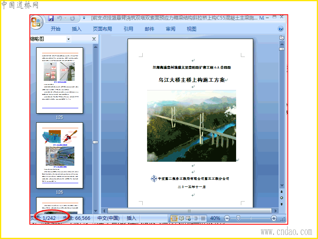Toggle the ruler icon above scrollbar
318x239 pixels.
tap(282, 37)
